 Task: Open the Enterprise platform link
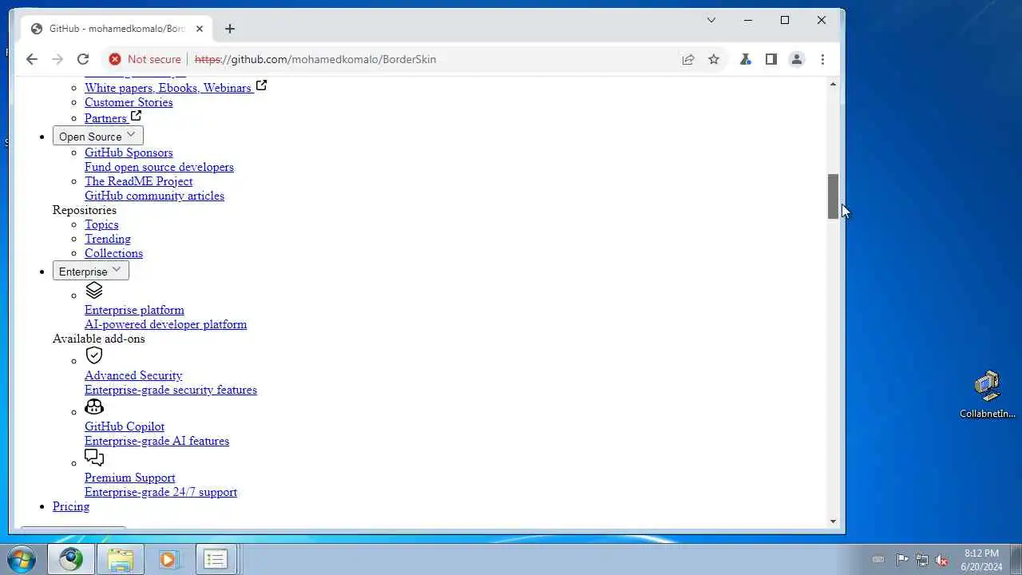(x=134, y=310)
